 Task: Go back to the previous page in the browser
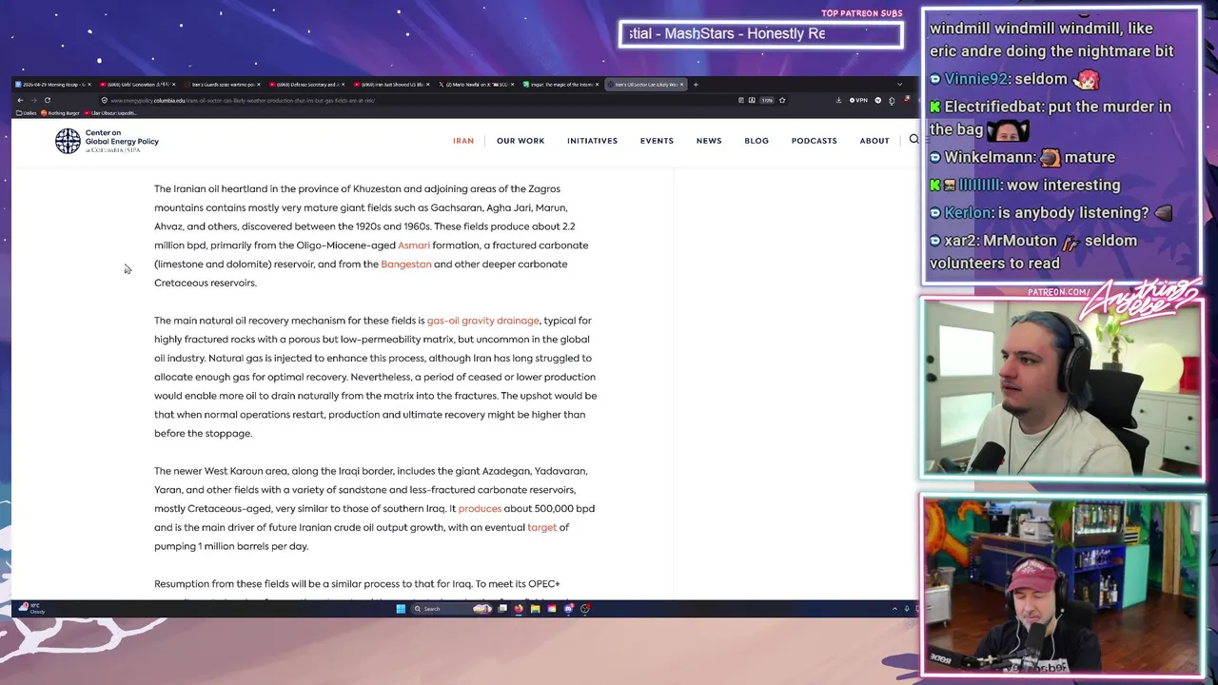tap(20, 100)
